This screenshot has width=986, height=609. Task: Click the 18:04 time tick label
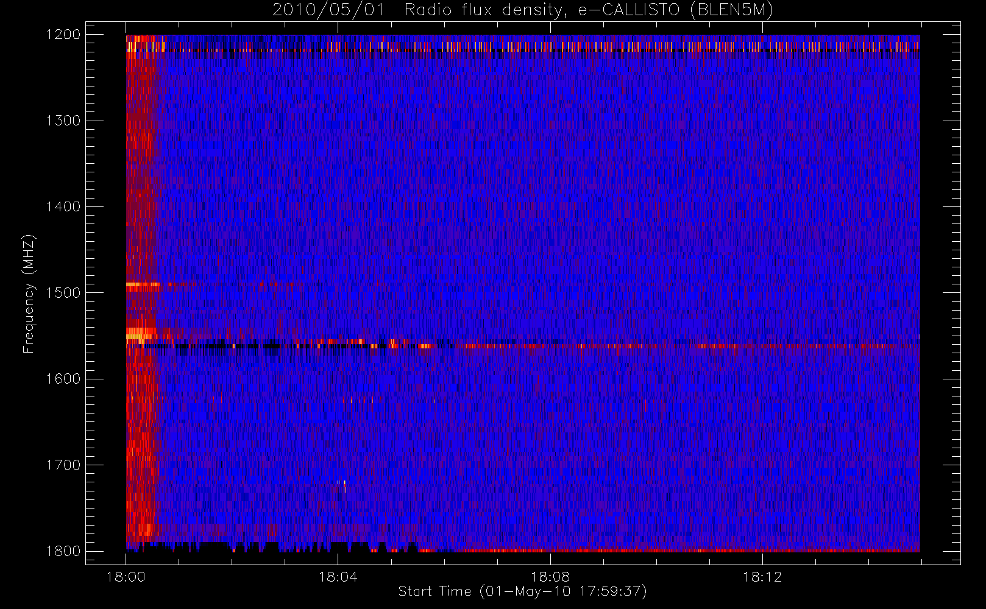(x=338, y=577)
